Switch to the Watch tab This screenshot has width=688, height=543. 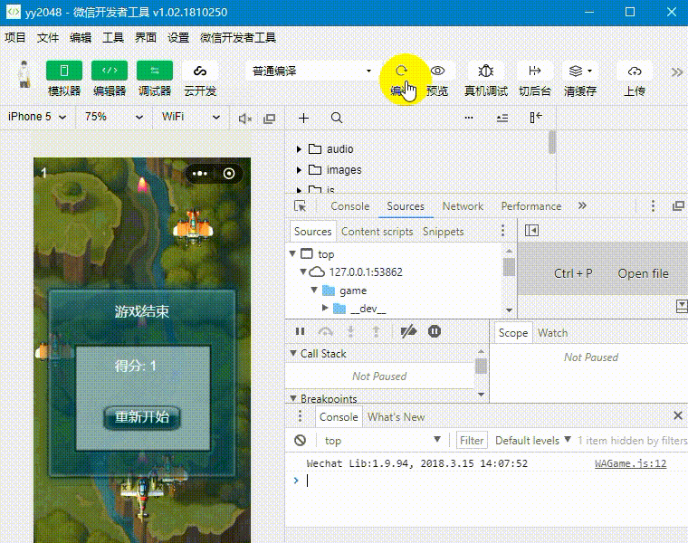pos(552,333)
